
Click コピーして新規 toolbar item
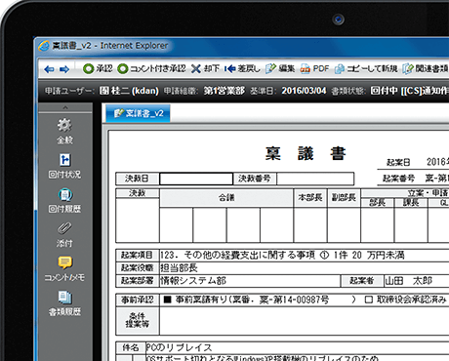tap(366, 68)
